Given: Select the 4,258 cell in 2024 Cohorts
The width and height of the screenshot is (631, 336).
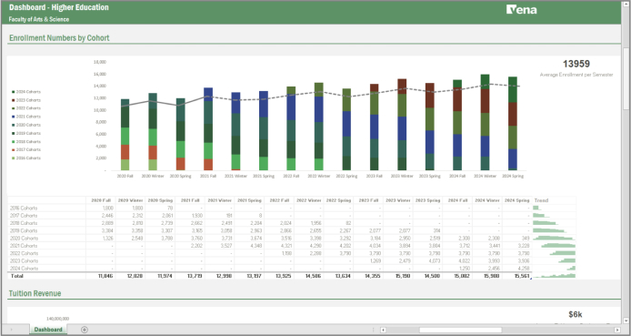Looking at the screenshot, I should [x=517, y=269].
